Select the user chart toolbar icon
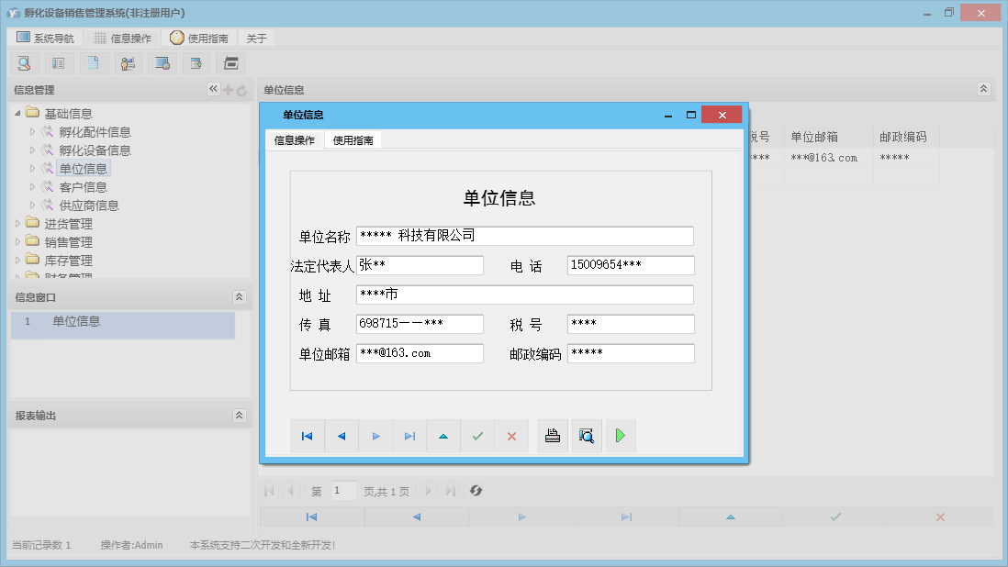1008x567 pixels. coord(128,63)
